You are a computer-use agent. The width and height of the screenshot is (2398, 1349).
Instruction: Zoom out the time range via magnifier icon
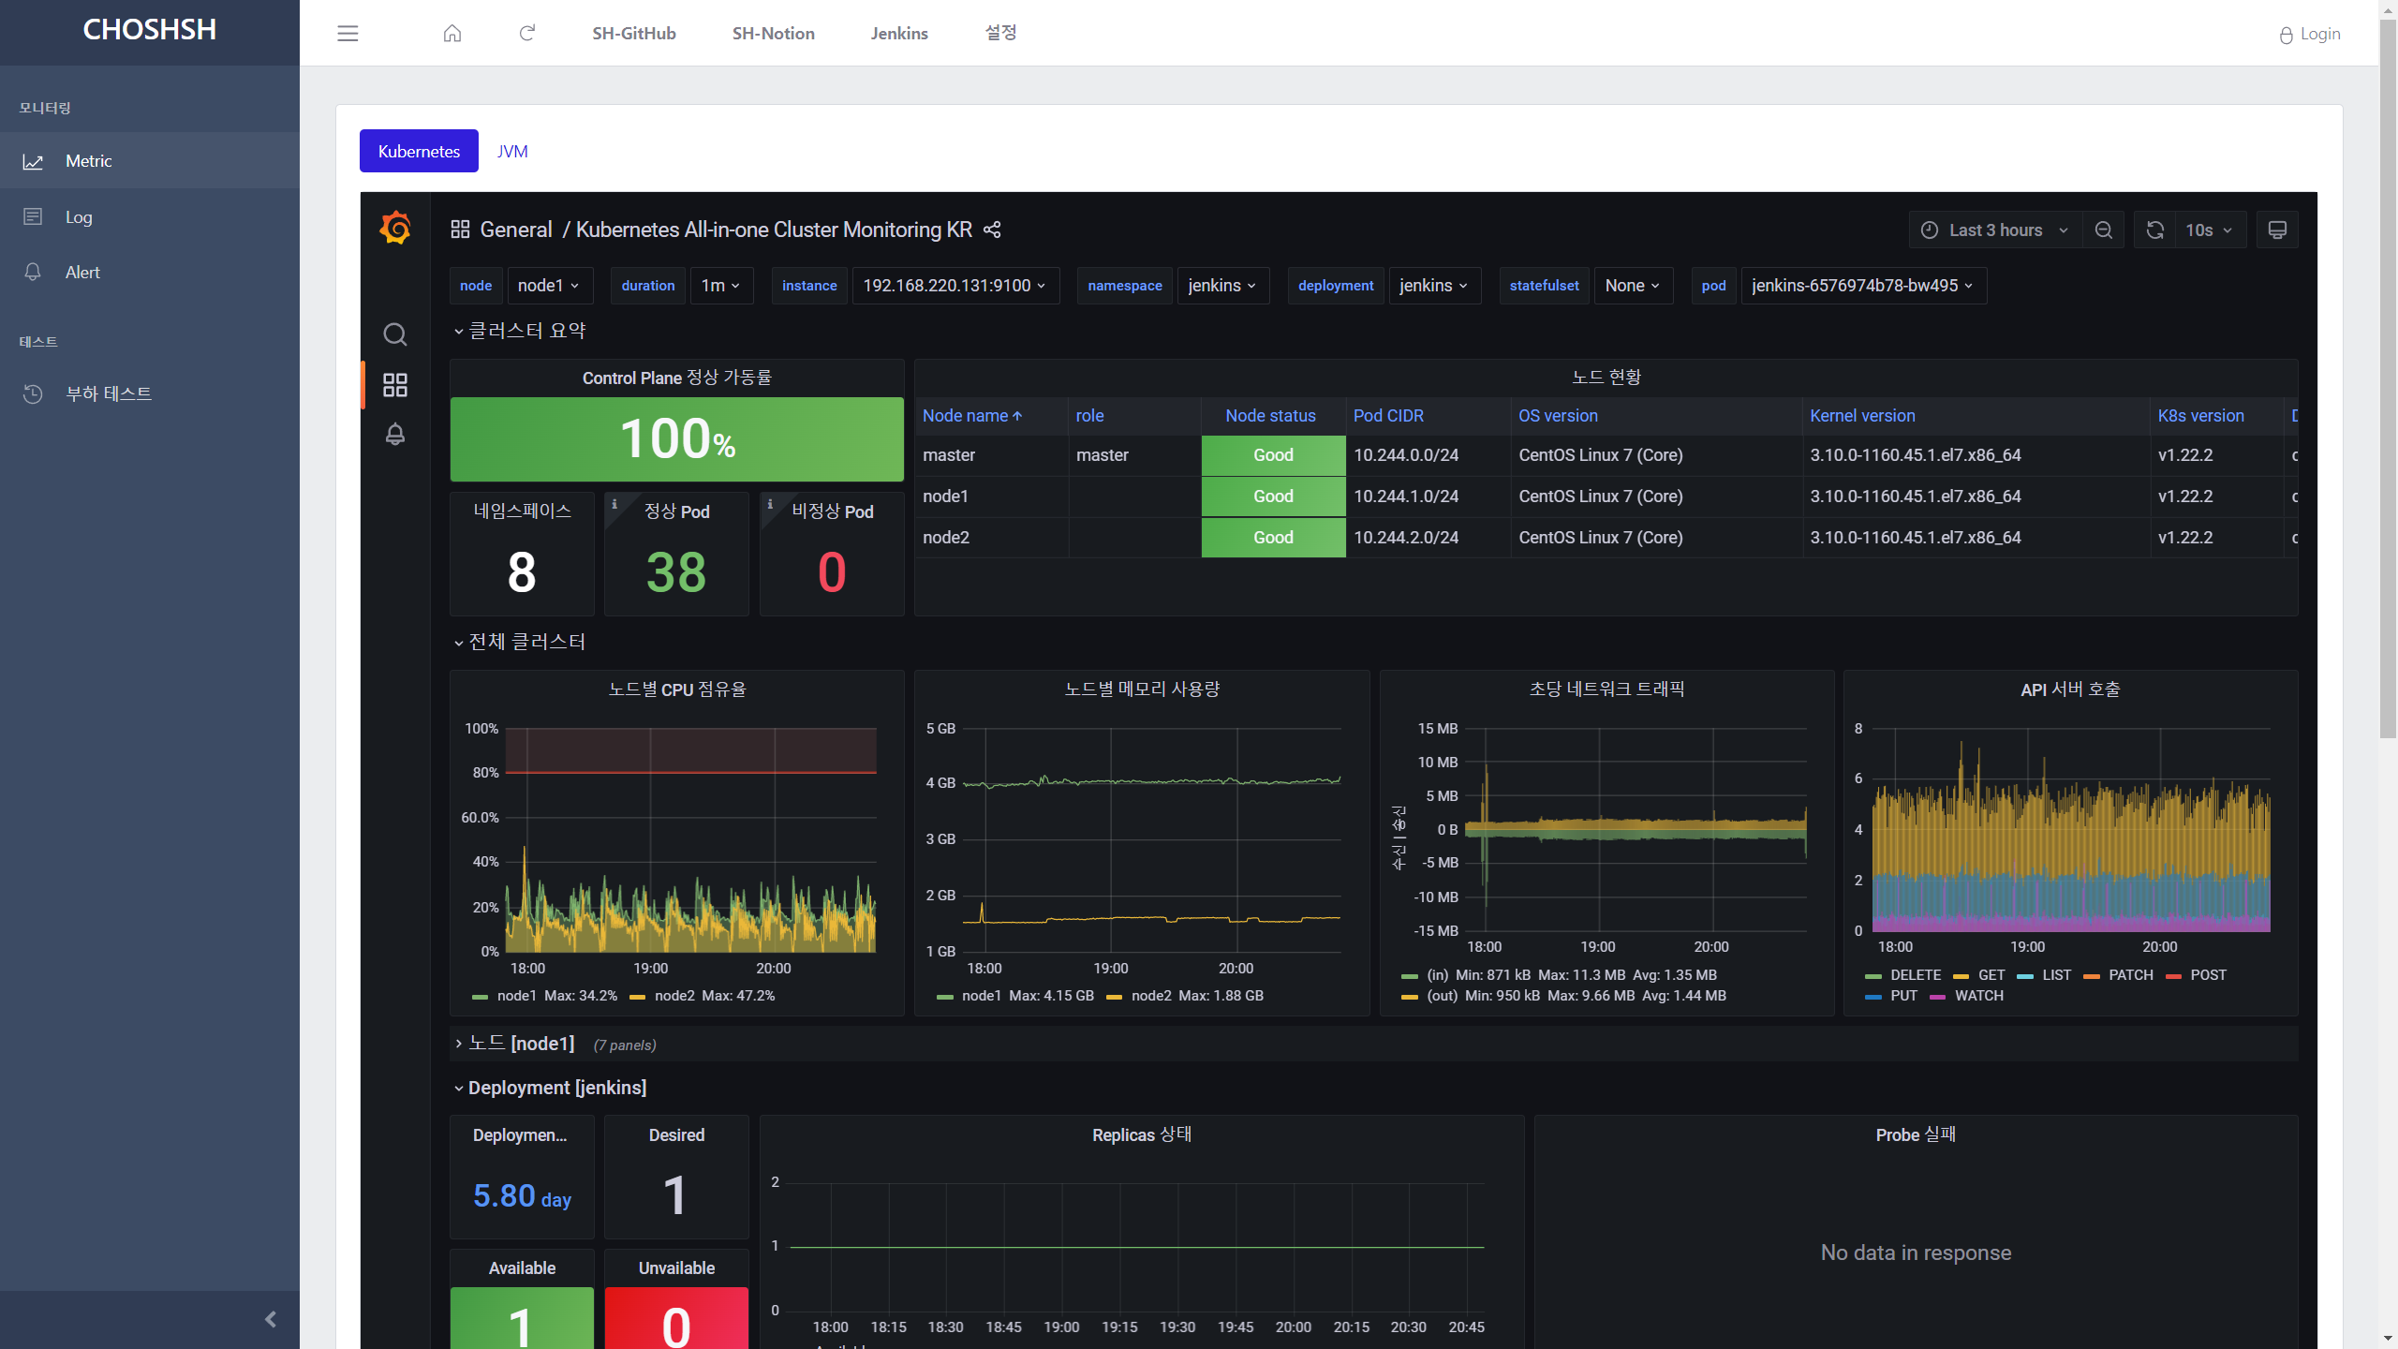(x=2104, y=230)
